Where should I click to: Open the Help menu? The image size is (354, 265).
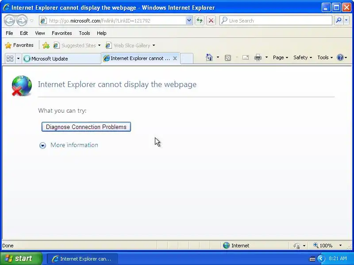coord(102,33)
